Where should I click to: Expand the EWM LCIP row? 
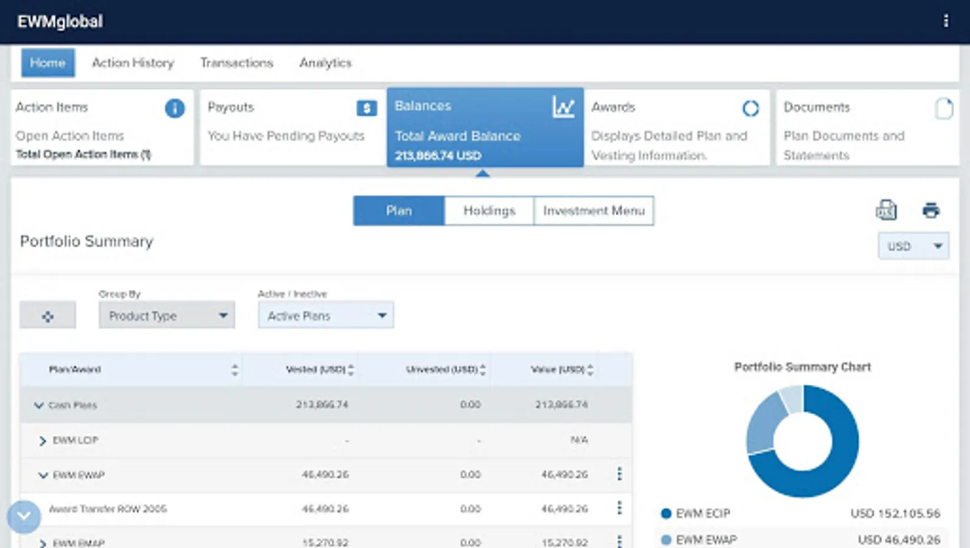pos(43,440)
